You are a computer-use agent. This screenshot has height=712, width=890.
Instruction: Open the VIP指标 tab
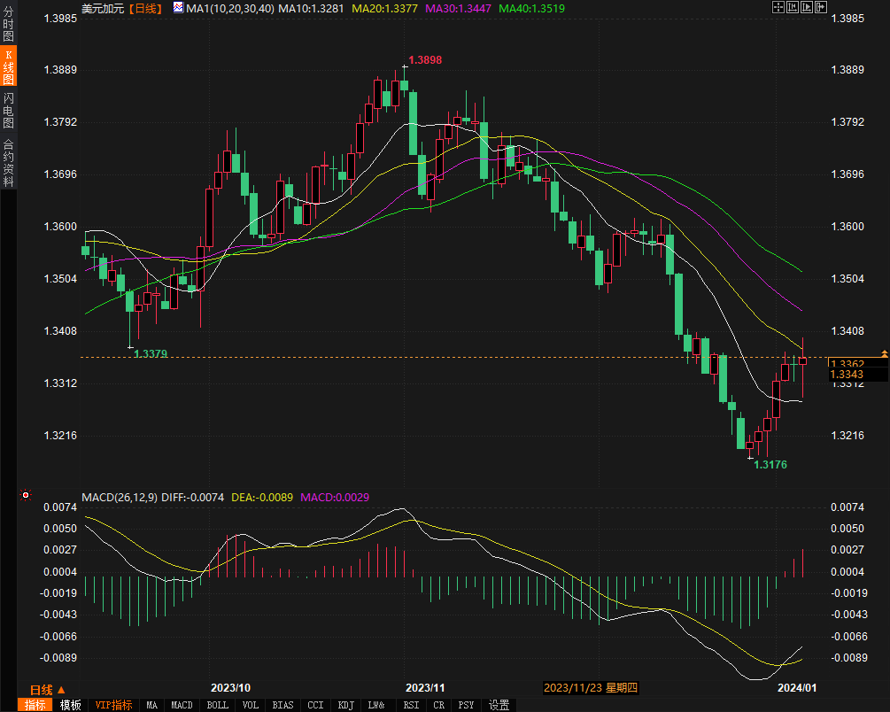113,705
